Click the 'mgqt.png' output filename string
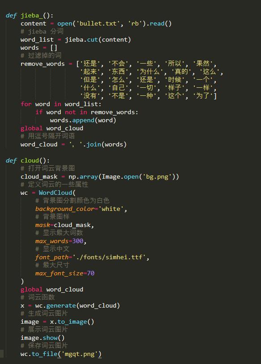Screen dimensions: 261x364 (79, 354)
